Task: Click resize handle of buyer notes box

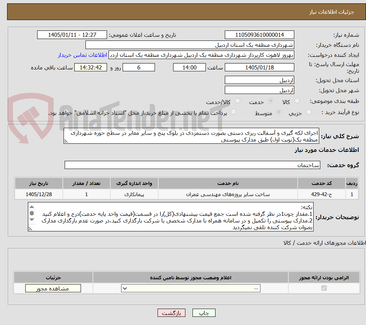Action: 30,229
